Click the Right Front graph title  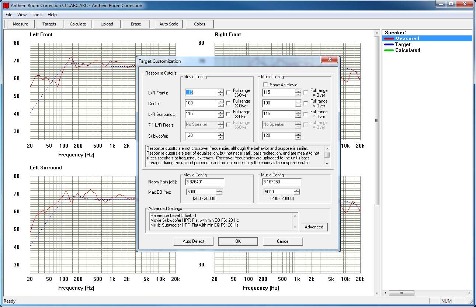[x=228, y=34]
